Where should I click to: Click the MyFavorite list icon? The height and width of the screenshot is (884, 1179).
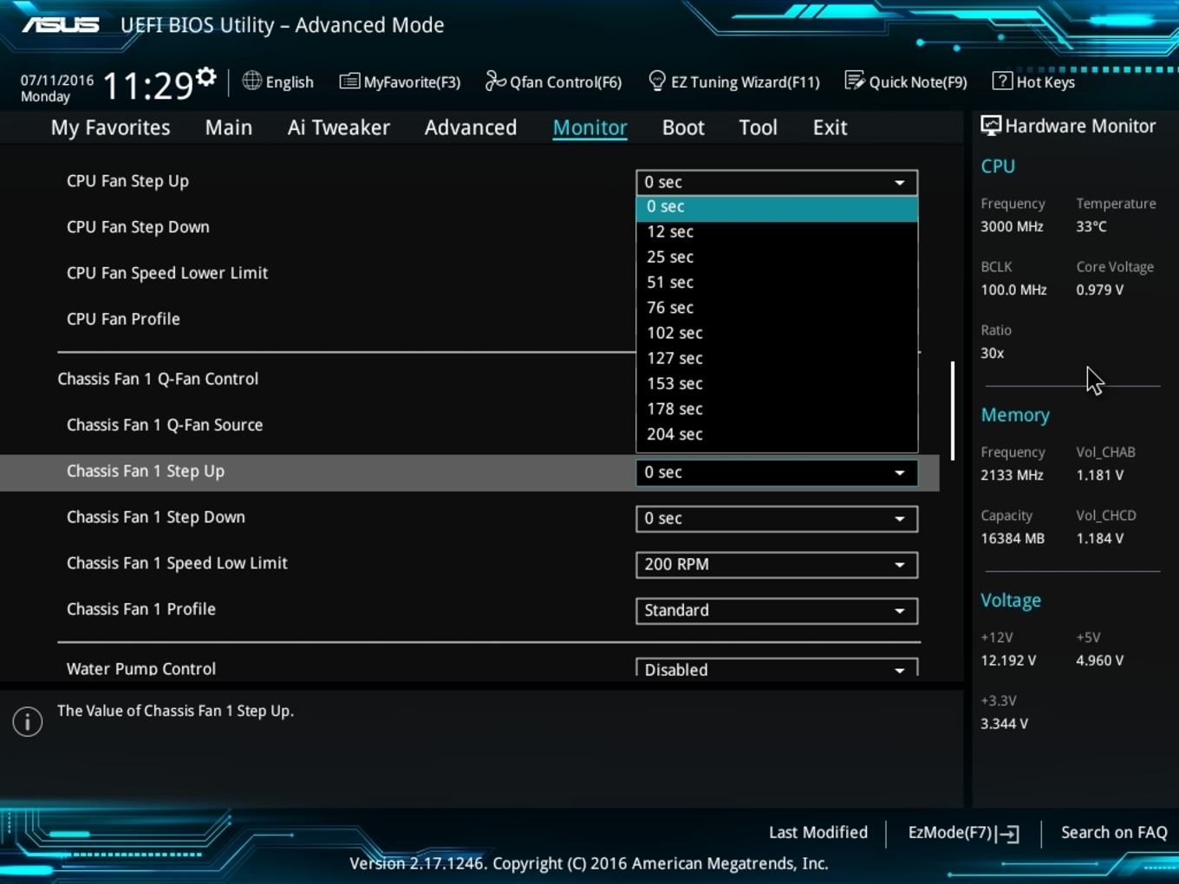click(349, 81)
